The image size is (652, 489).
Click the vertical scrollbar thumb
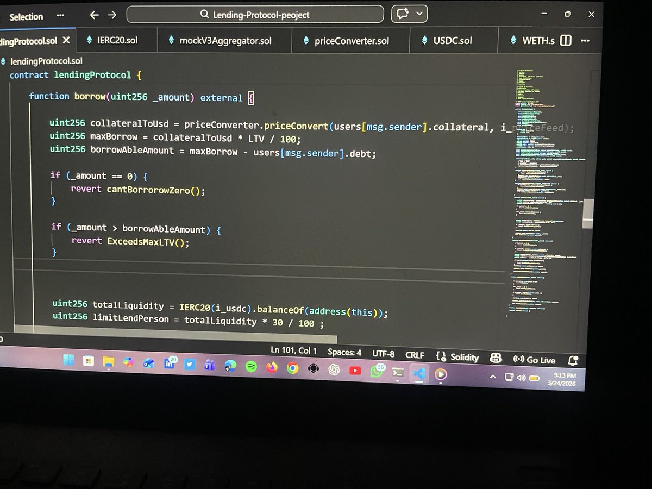click(587, 214)
